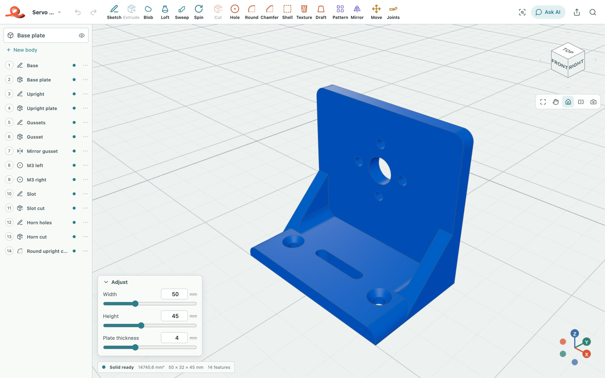Click the Ask AI button
The image size is (605, 378).
pos(548,12)
